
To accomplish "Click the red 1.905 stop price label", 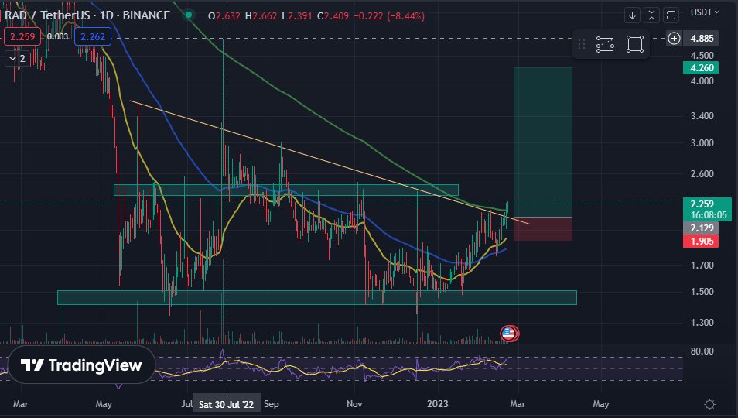I will pos(702,242).
